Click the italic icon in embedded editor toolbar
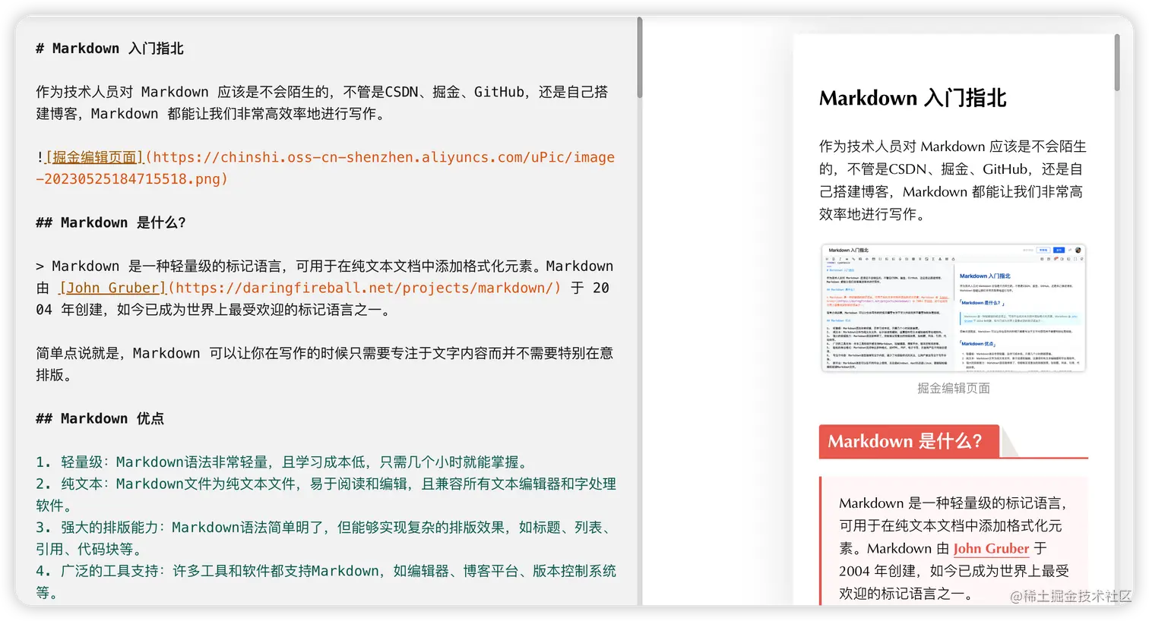The width and height of the screenshot is (1149, 621). pyautogui.click(x=840, y=259)
